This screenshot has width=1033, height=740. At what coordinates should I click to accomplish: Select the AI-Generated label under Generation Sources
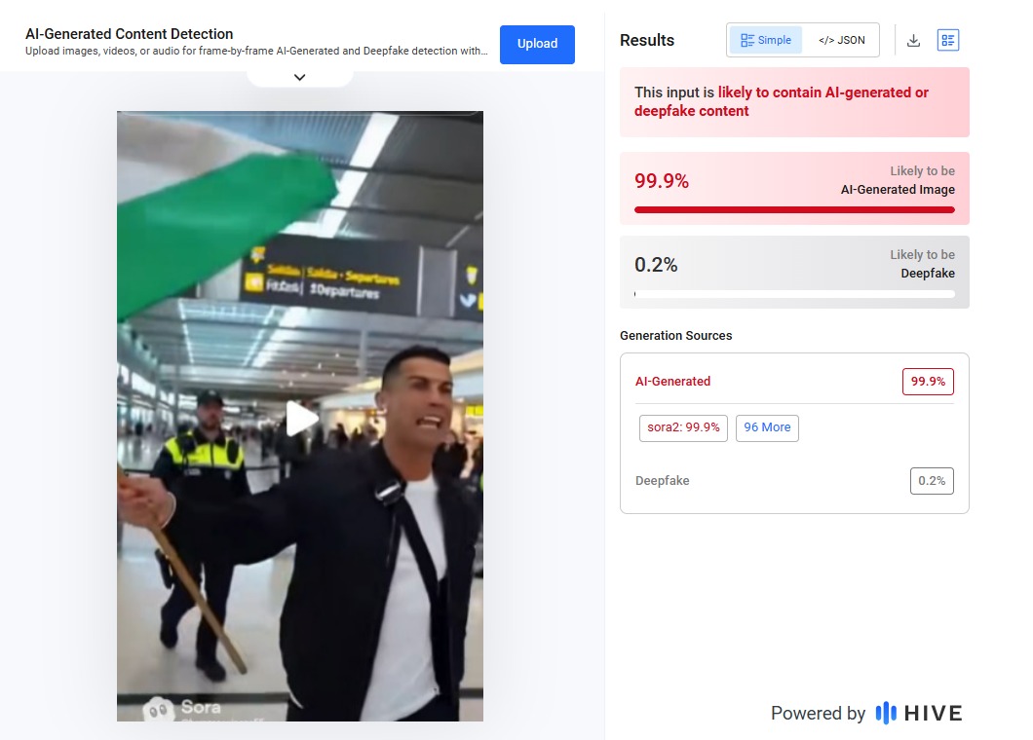(x=672, y=382)
